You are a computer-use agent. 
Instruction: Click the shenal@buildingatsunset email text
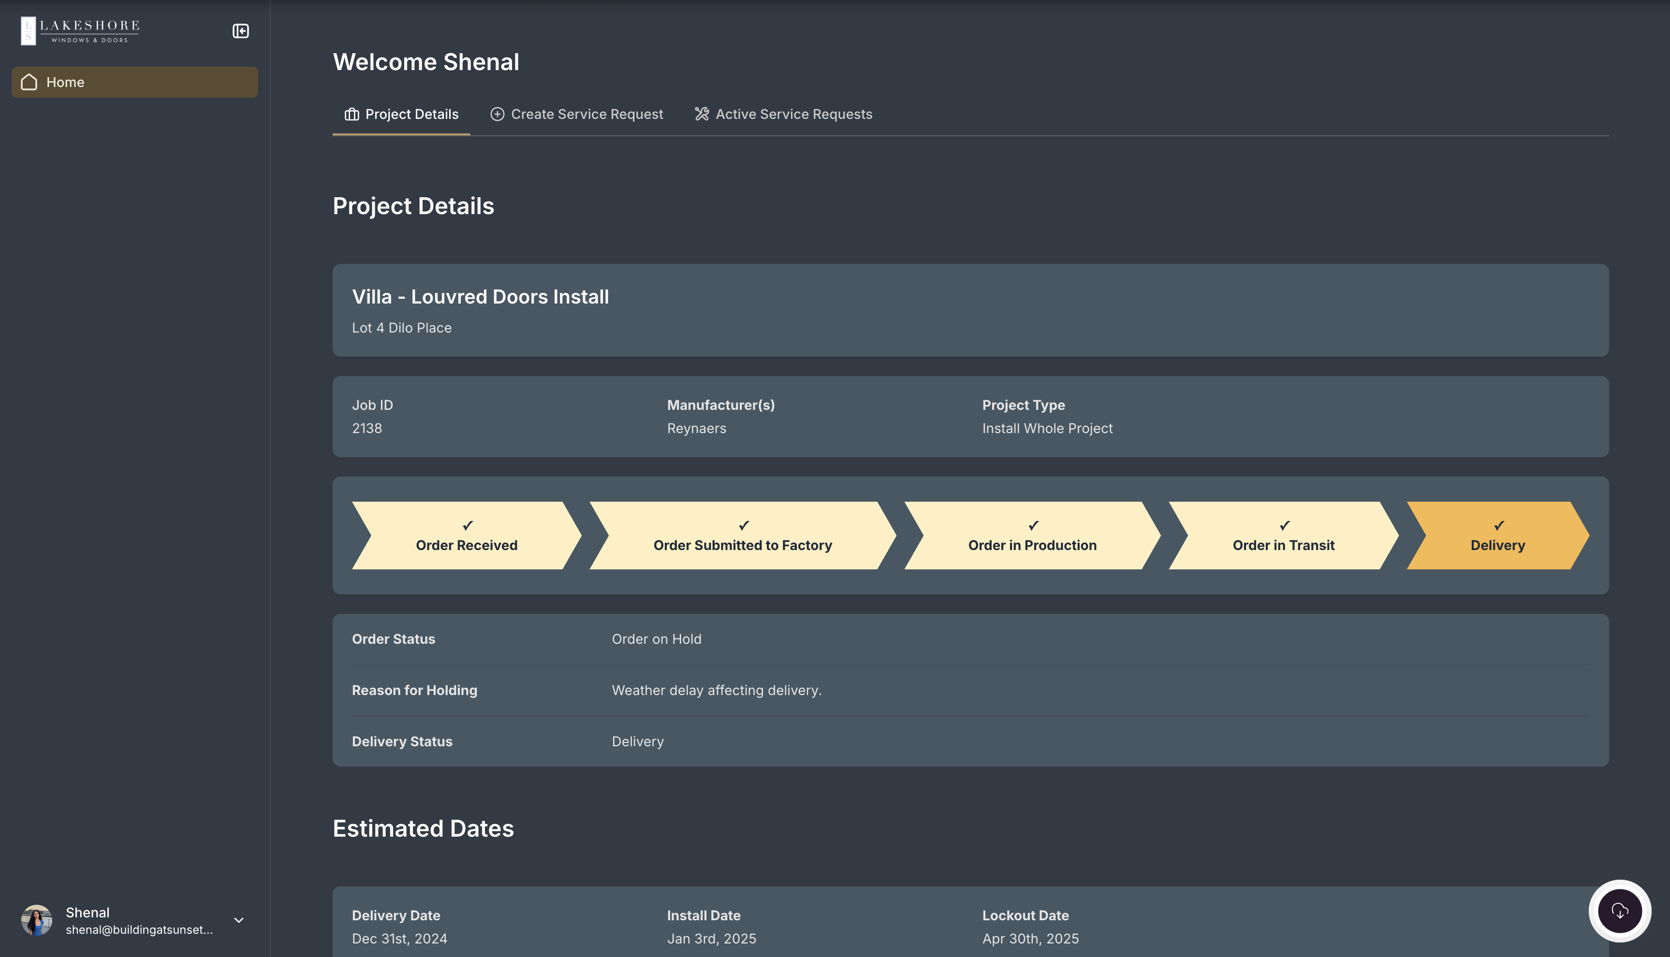coord(139,929)
